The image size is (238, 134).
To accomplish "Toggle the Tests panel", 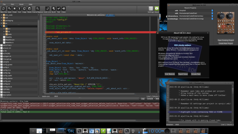I will pos(156,99).
